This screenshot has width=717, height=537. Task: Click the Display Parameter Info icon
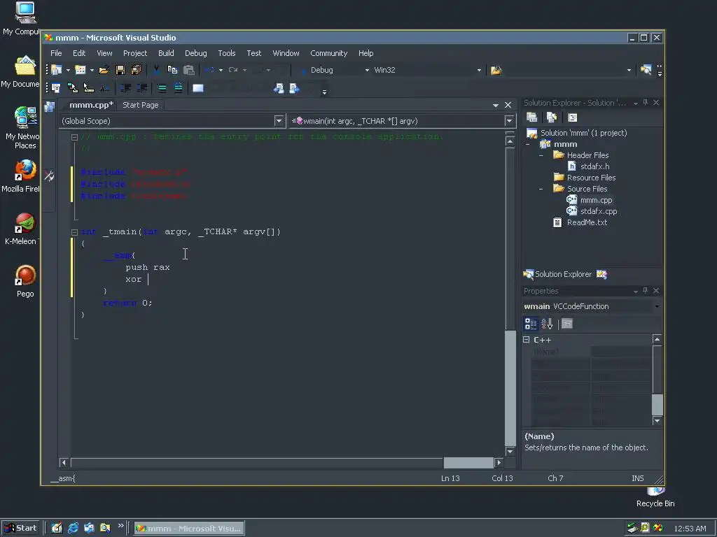coord(72,88)
